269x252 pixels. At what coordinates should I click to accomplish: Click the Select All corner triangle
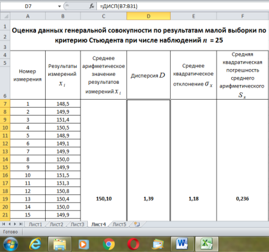point(5,16)
